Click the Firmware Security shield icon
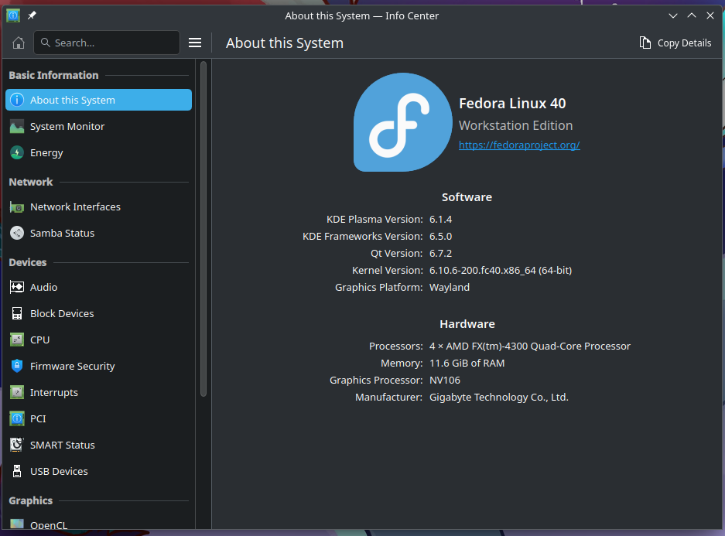This screenshot has width=725, height=536. click(x=17, y=366)
